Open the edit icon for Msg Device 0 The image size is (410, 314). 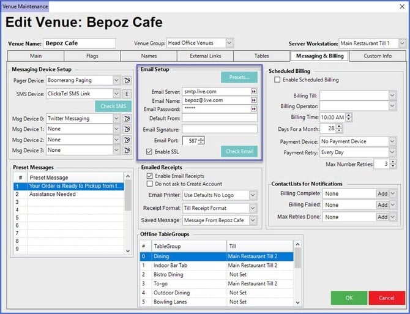coord(127,119)
